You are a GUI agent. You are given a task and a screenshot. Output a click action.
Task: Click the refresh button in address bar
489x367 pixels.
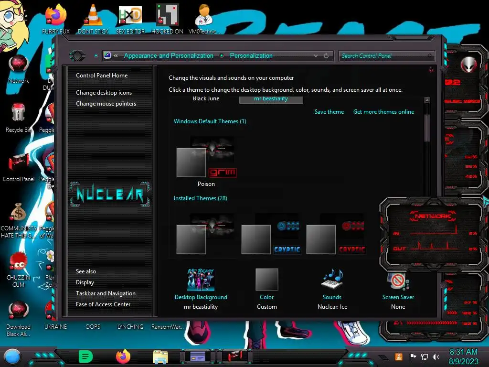[326, 55]
